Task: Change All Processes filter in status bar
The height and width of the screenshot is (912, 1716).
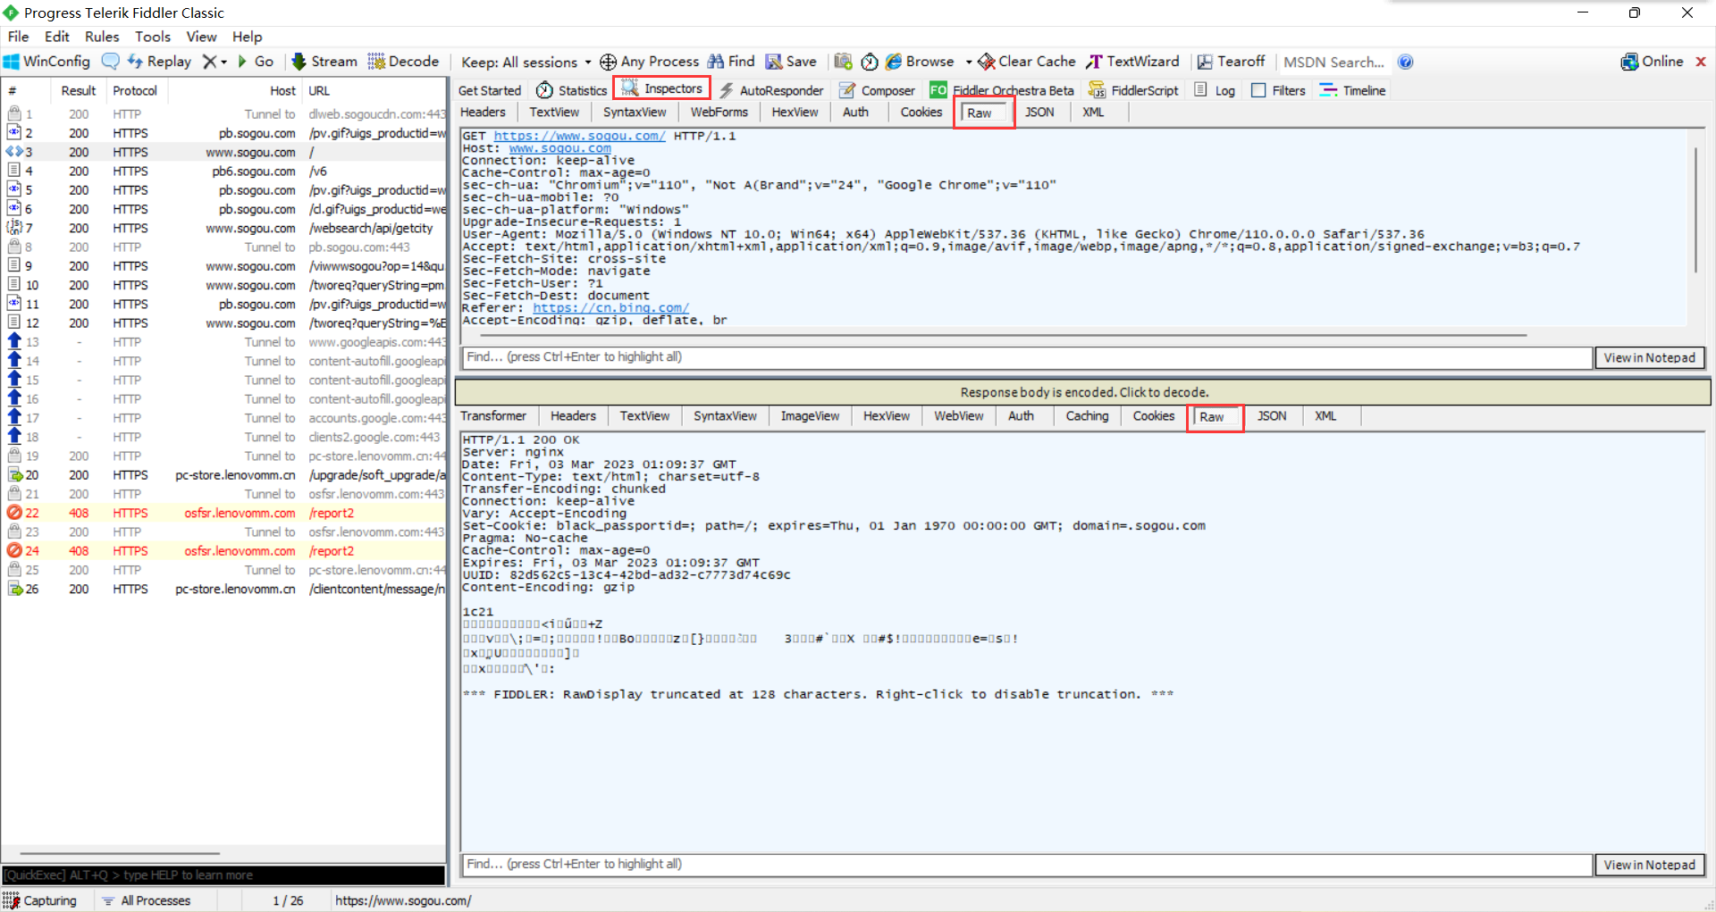Action: (x=146, y=900)
